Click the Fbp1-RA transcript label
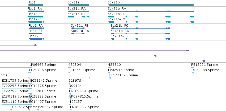 pyautogui.click(x=35, y=9)
